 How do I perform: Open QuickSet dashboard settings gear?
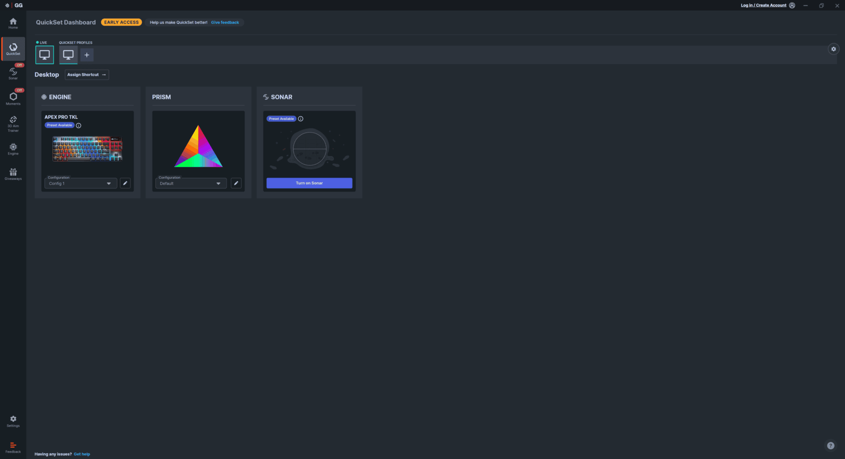834,49
